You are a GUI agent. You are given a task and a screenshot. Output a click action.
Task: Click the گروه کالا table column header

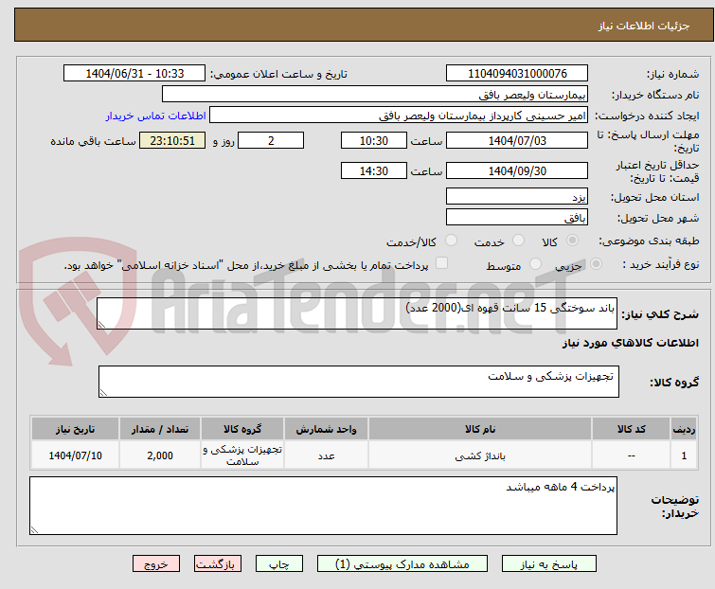click(x=242, y=429)
